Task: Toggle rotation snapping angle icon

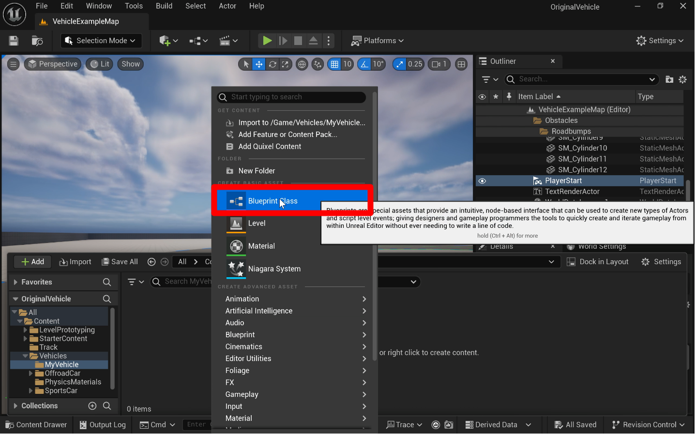Action: tap(364, 64)
